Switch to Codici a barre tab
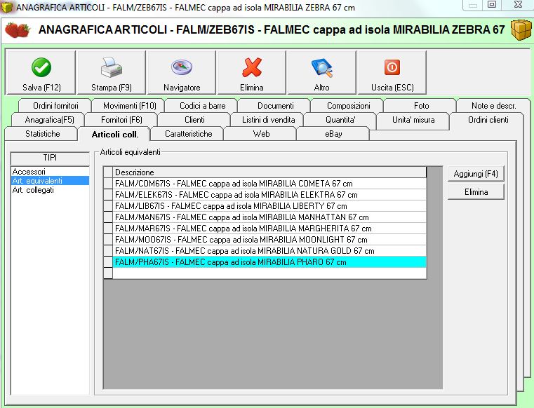This screenshot has height=408, width=534. coord(202,106)
